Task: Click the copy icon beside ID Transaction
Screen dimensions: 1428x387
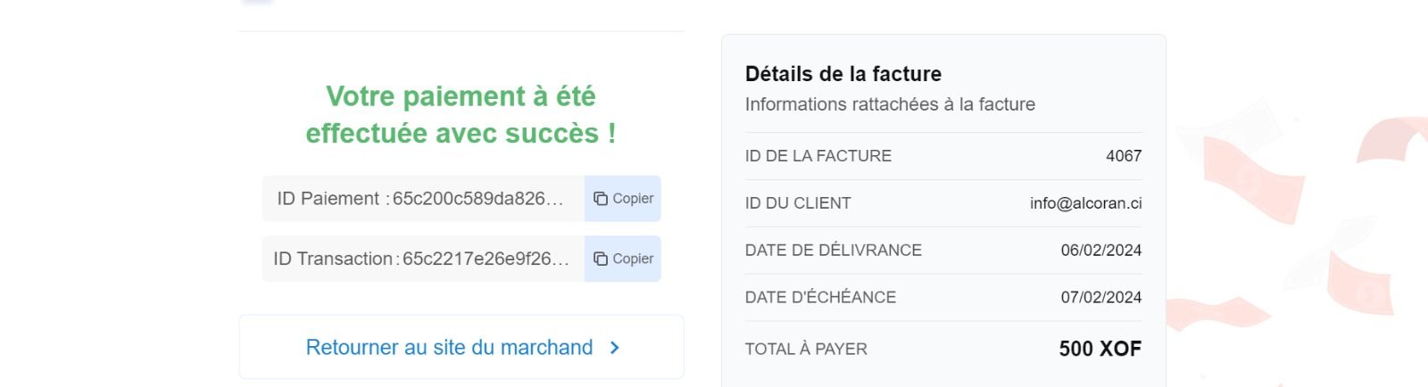Action: [601, 259]
